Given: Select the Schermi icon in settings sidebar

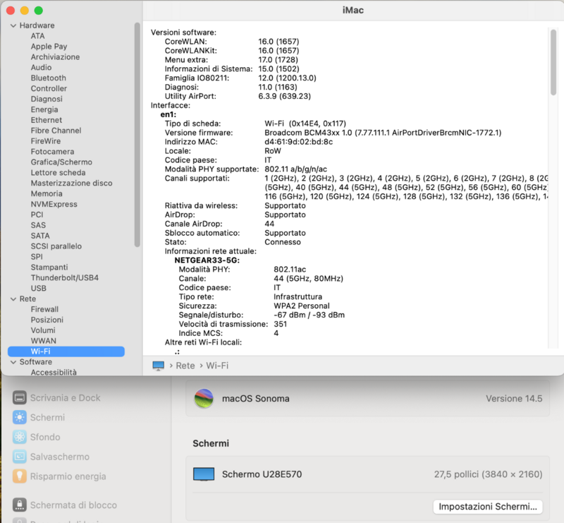Looking at the screenshot, I should point(20,417).
